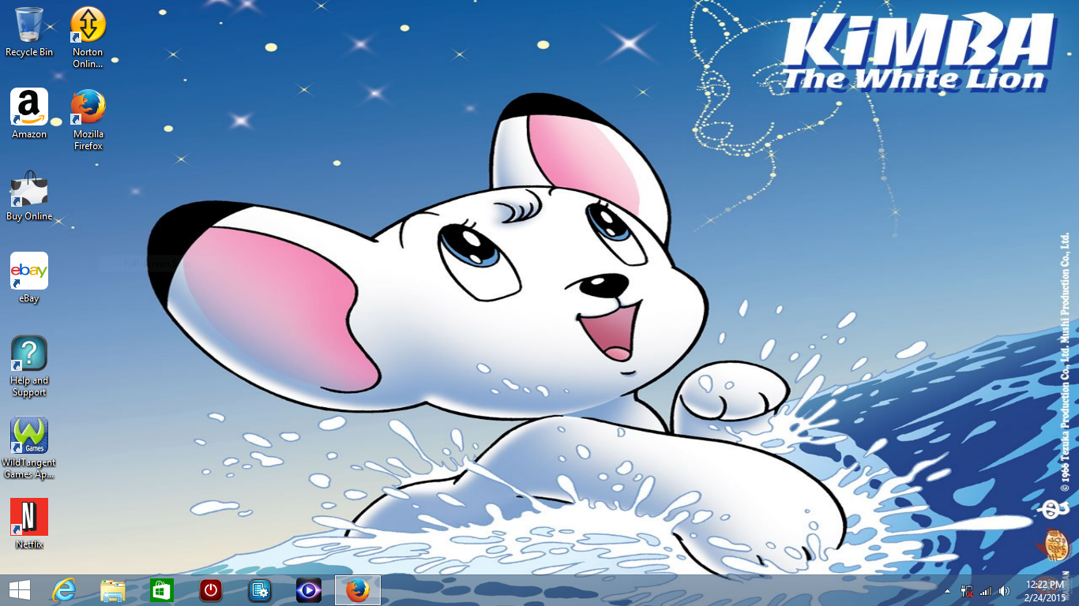Open the blue settings document taskbar icon
The height and width of the screenshot is (606, 1079).
[x=259, y=590]
